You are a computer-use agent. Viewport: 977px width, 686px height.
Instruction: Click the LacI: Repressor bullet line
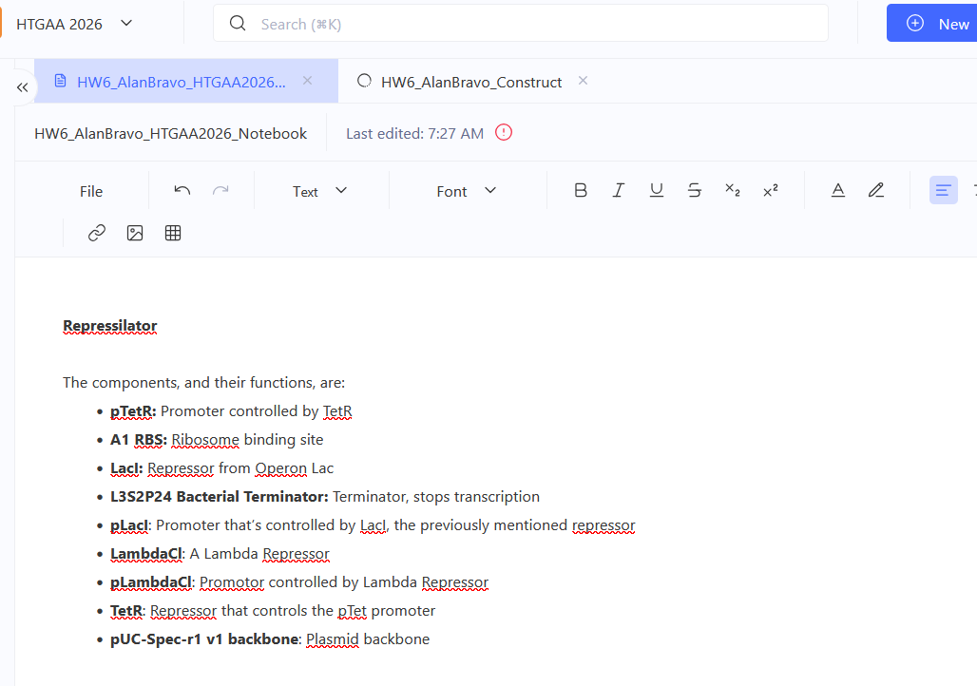pos(221,468)
